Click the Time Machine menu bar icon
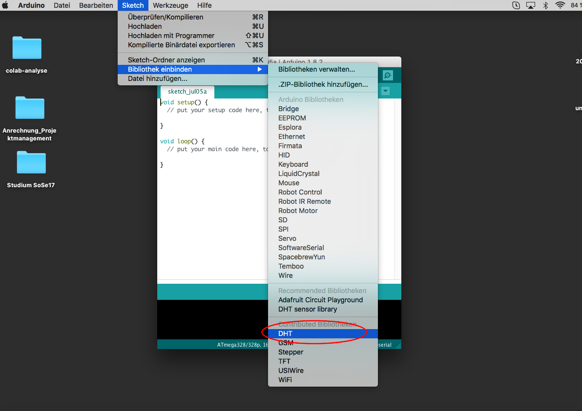582x411 pixels. (x=516, y=5)
